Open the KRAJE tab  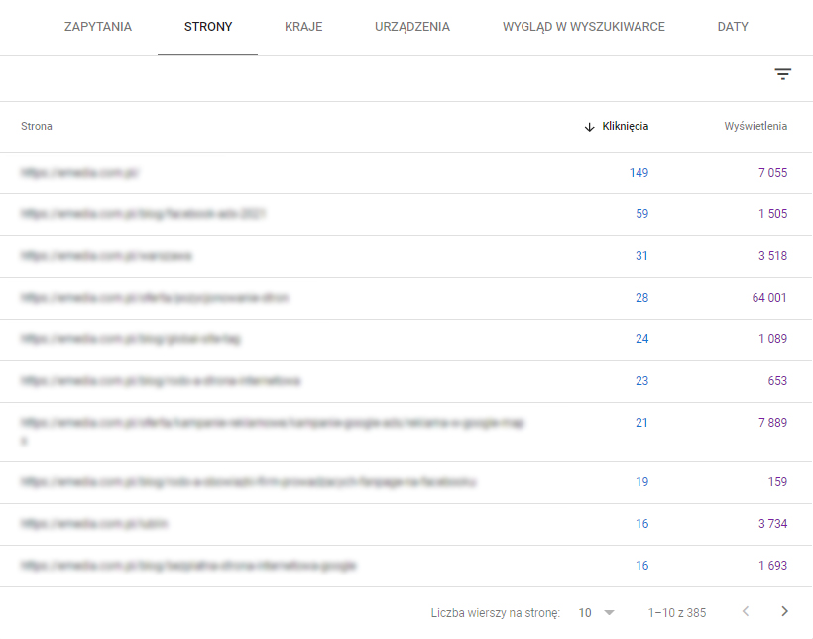pyautogui.click(x=303, y=27)
